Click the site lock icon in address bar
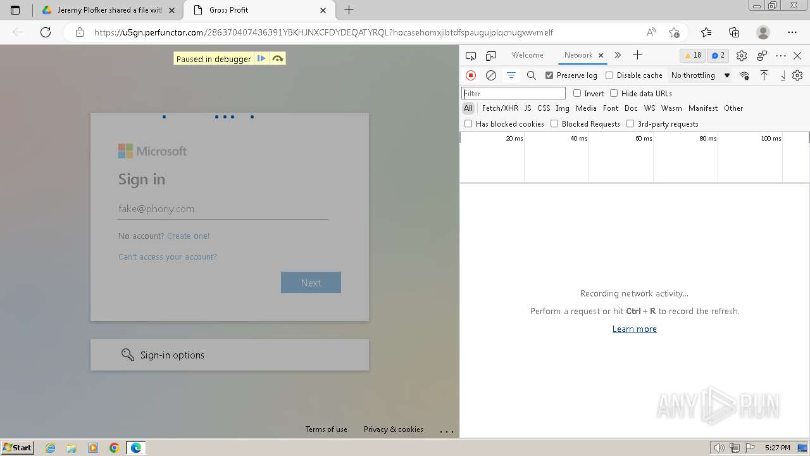The image size is (810, 456). point(80,32)
